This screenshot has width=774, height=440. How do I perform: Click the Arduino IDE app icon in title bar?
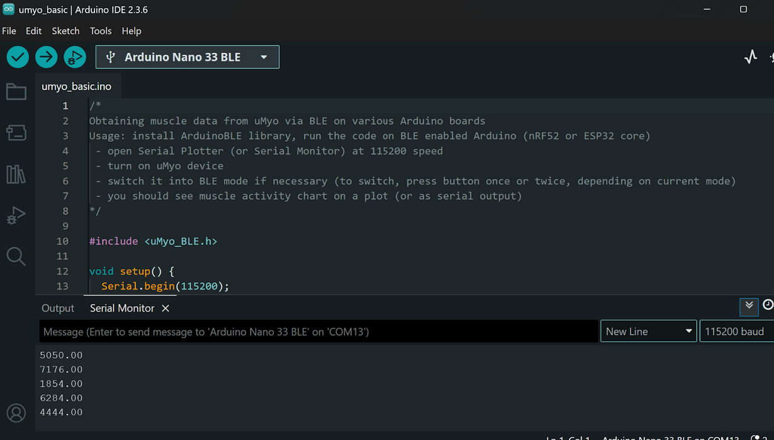coord(8,9)
